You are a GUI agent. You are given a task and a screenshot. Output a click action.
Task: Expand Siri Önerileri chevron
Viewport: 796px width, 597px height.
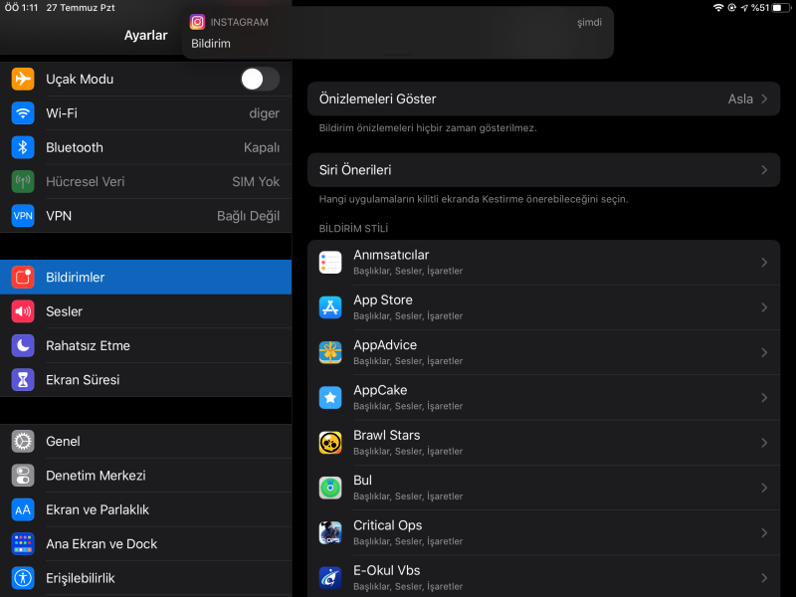(x=764, y=170)
